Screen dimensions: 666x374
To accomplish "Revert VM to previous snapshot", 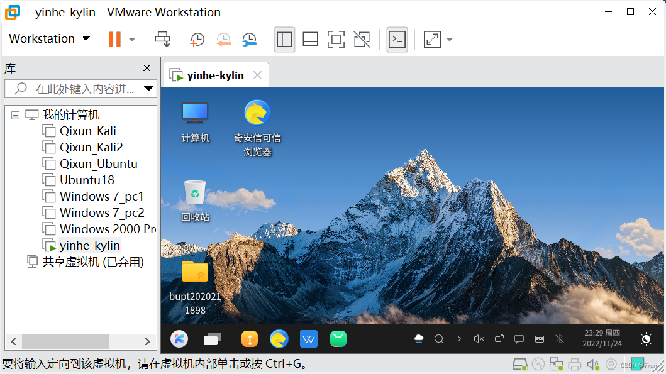I will coord(223,39).
